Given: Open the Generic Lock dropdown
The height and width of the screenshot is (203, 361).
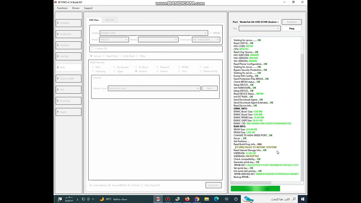Looking at the screenshot, I should tap(154, 89).
